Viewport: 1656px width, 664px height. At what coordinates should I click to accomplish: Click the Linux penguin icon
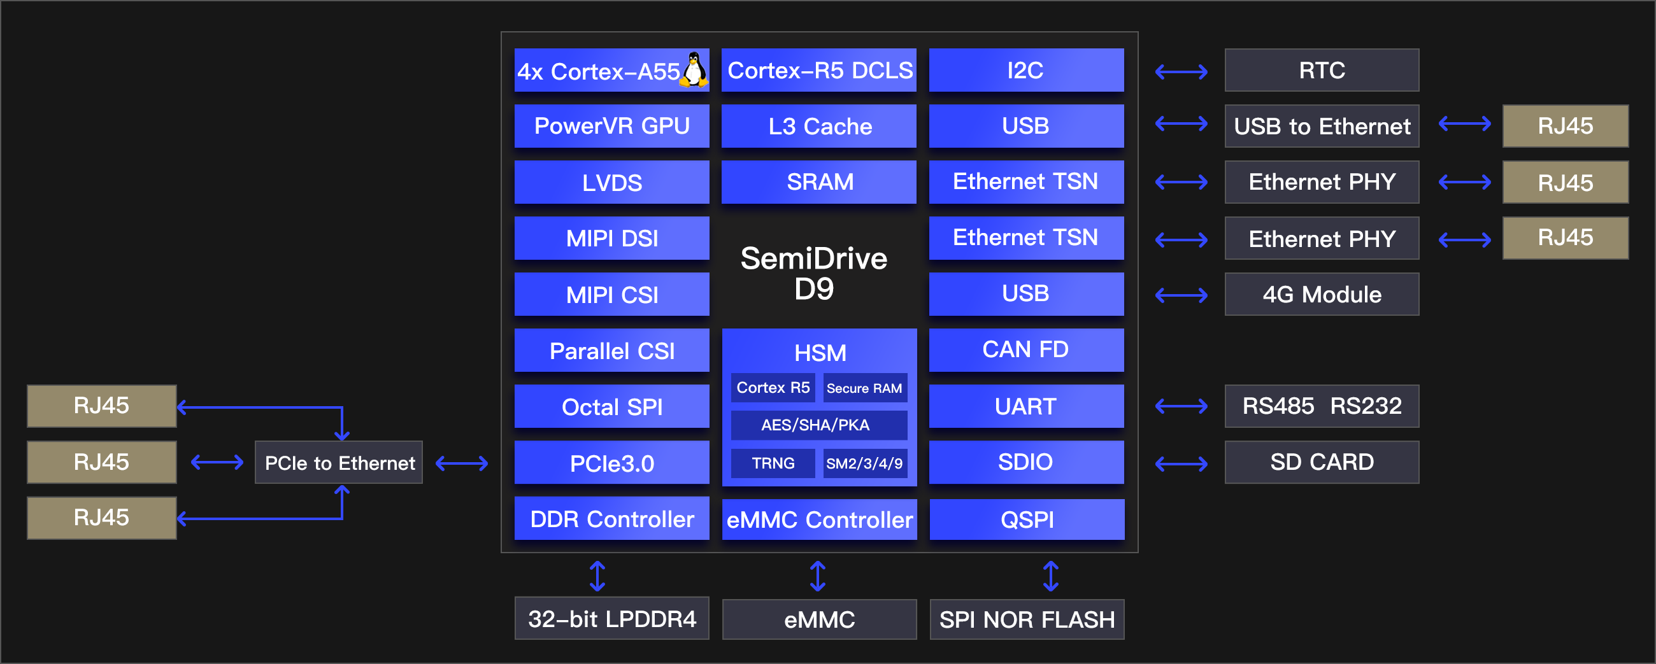click(694, 69)
